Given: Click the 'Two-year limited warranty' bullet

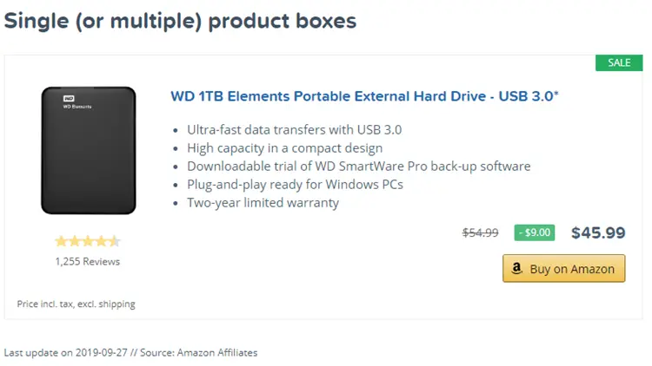Looking at the screenshot, I should click(x=263, y=203).
